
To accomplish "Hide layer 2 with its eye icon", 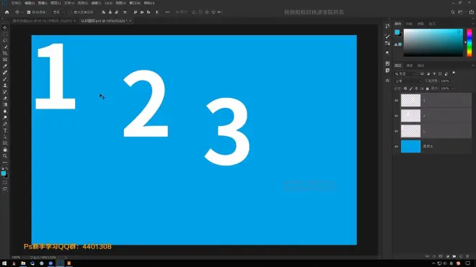I will pyautogui.click(x=396, y=116).
